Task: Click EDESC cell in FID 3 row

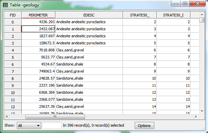Action: click(x=89, y=43)
